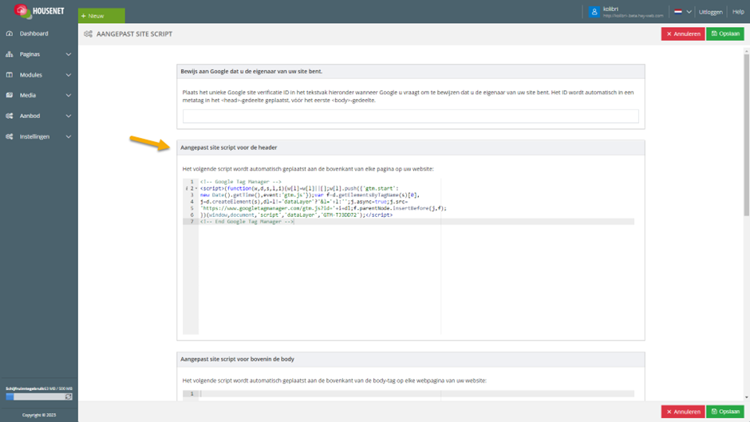Click the Modules icon in sidebar
The image size is (750, 422).
[x=10, y=75]
